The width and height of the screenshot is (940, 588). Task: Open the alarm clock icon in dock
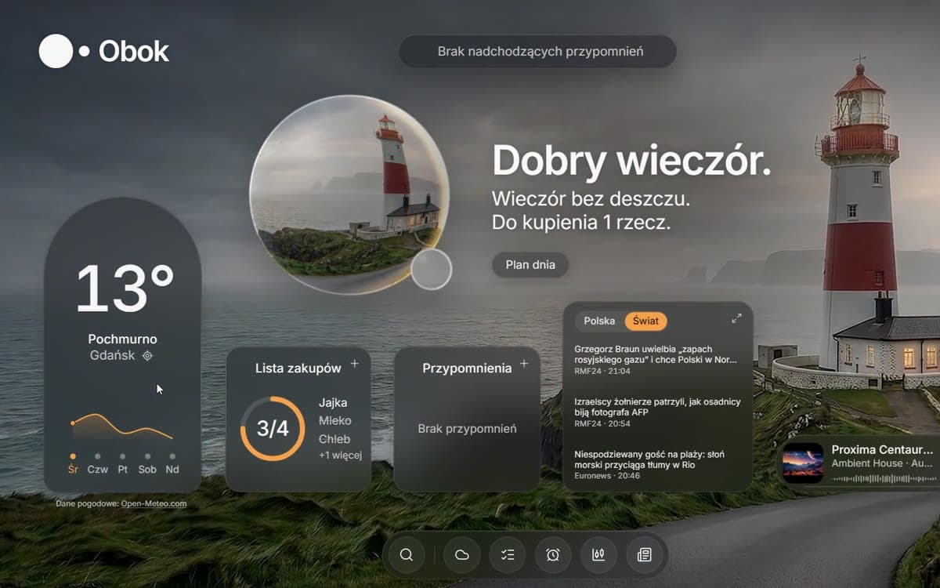(553, 555)
